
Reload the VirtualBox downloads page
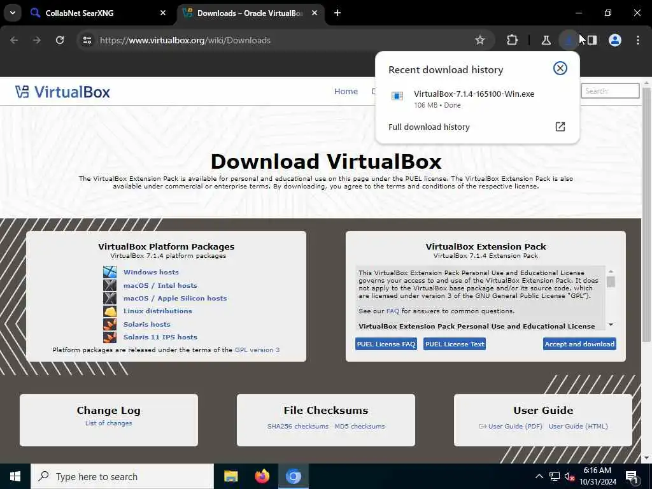[60, 40]
